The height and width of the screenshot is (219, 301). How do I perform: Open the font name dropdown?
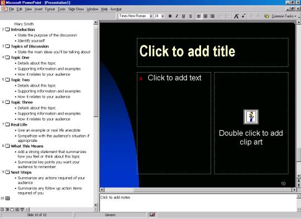pyautogui.click(x=151, y=16)
